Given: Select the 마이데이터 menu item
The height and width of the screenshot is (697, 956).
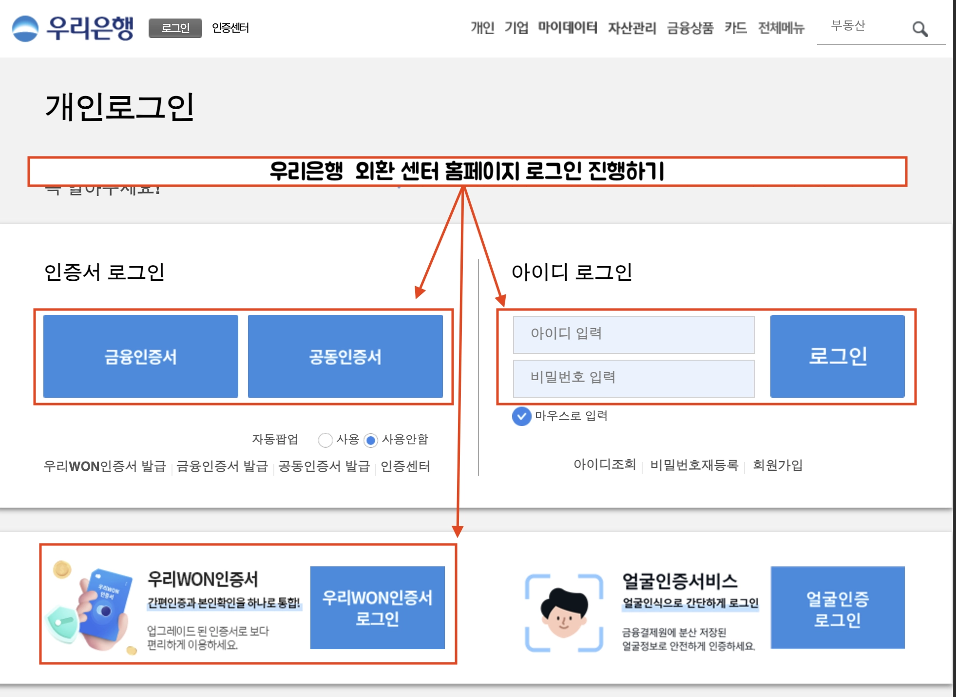Looking at the screenshot, I should click(x=568, y=28).
